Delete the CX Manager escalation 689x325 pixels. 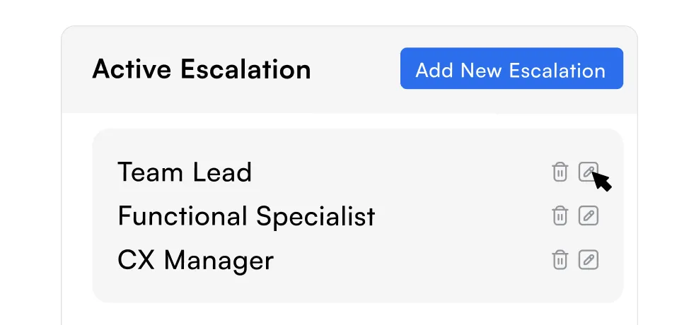pos(560,260)
